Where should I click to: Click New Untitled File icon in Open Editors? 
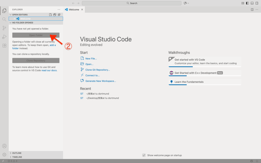pyautogui.click(x=50, y=15)
